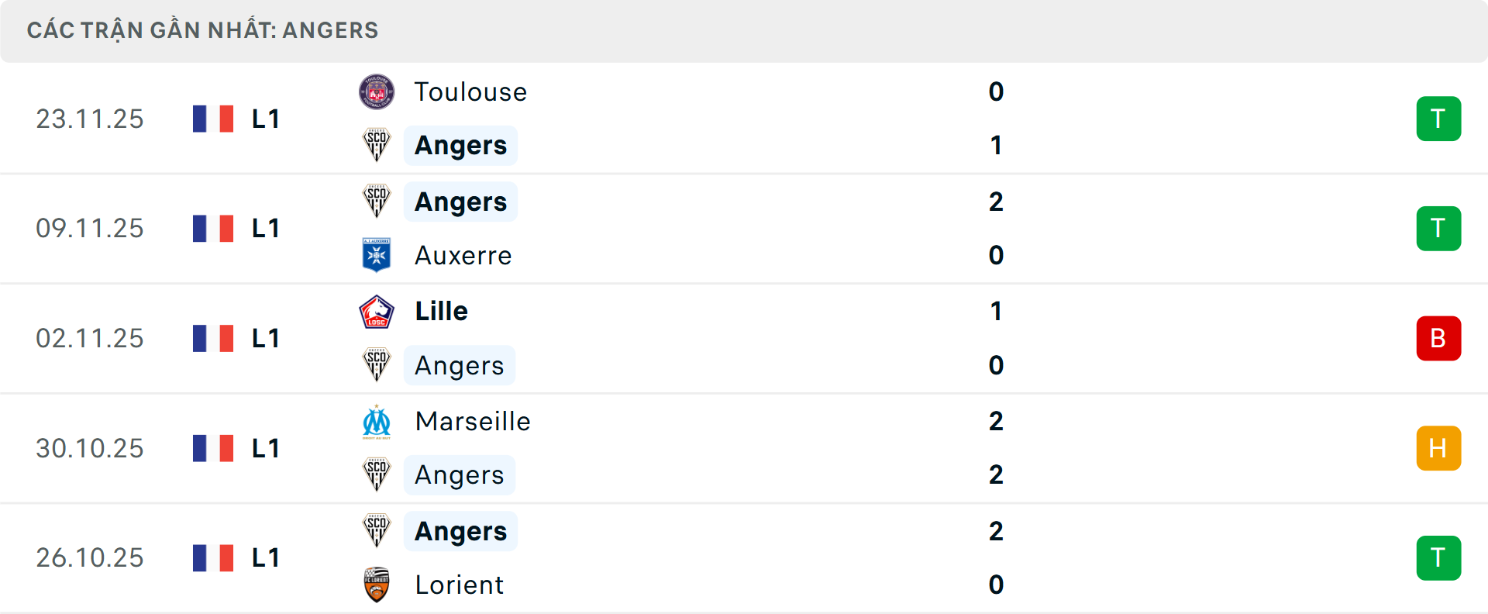Click the red B result badge
1488x614 pixels.
tap(1438, 338)
